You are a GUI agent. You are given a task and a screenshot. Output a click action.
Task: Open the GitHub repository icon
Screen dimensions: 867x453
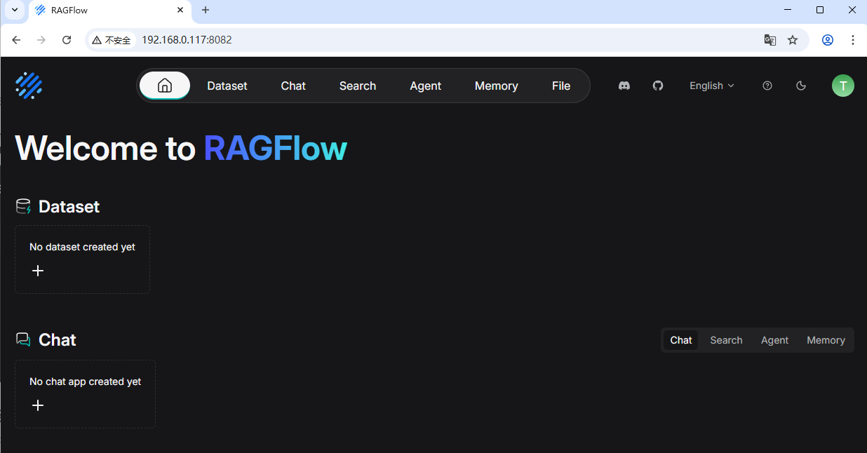pyautogui.click(x=658, y=86)
